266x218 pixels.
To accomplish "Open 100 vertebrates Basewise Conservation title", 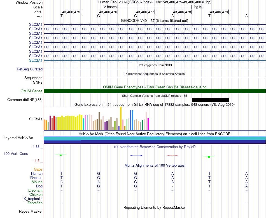I will (155, 147).
